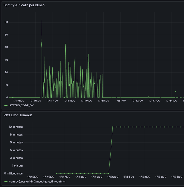Click the 17:49:00 label in Rate Limit Timeout chart
This screenshot has height=187, width=184.
coord(97,177)
